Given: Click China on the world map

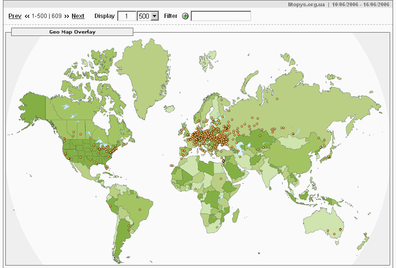Looking at the screenshot, I should 292,156.
